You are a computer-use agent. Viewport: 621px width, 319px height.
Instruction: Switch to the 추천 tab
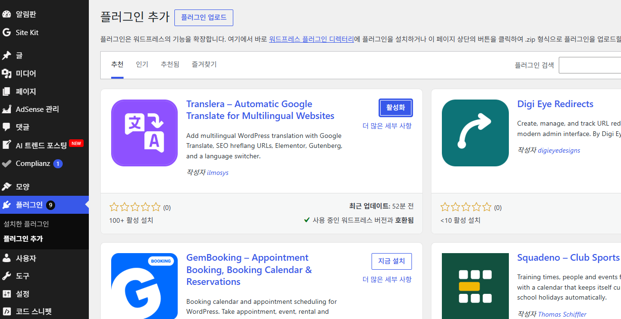tap(117, 64)
